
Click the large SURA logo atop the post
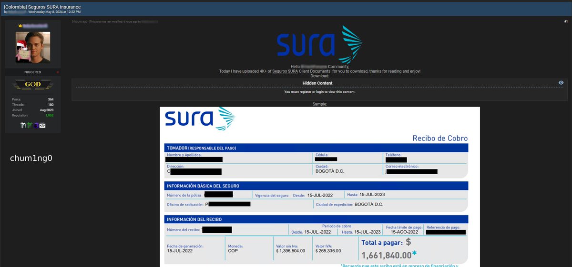[319, 44]
